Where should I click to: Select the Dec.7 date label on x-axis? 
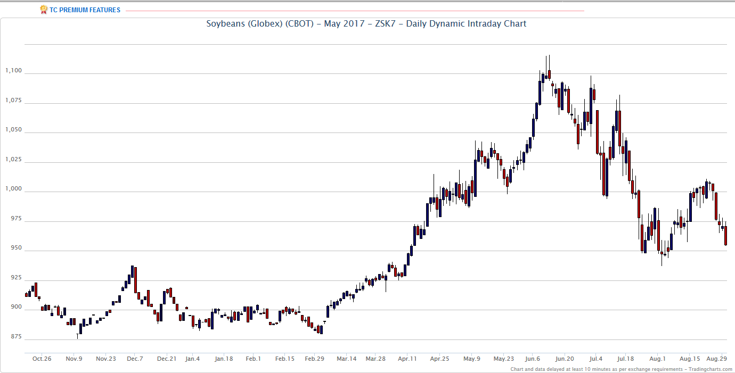click(135, 359)
